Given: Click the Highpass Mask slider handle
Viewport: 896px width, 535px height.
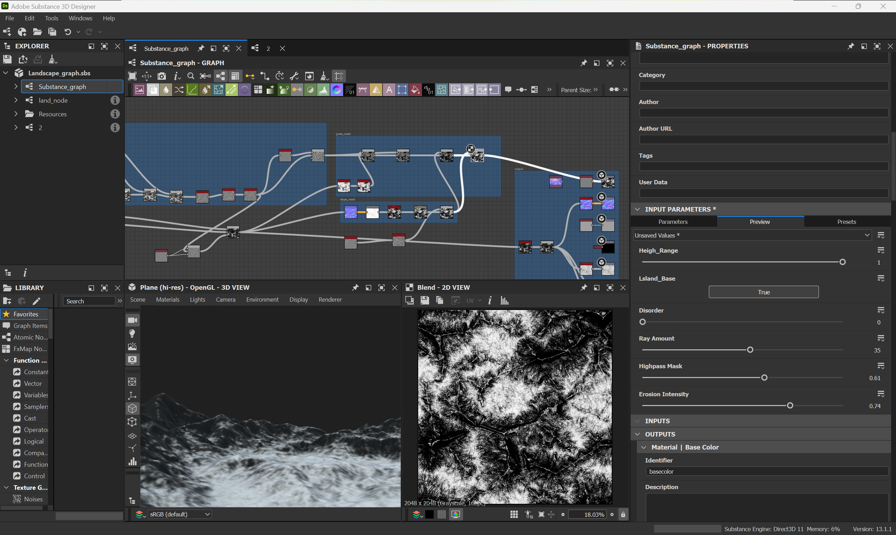Looking at the screenshot, I should [x=764, y=377].
